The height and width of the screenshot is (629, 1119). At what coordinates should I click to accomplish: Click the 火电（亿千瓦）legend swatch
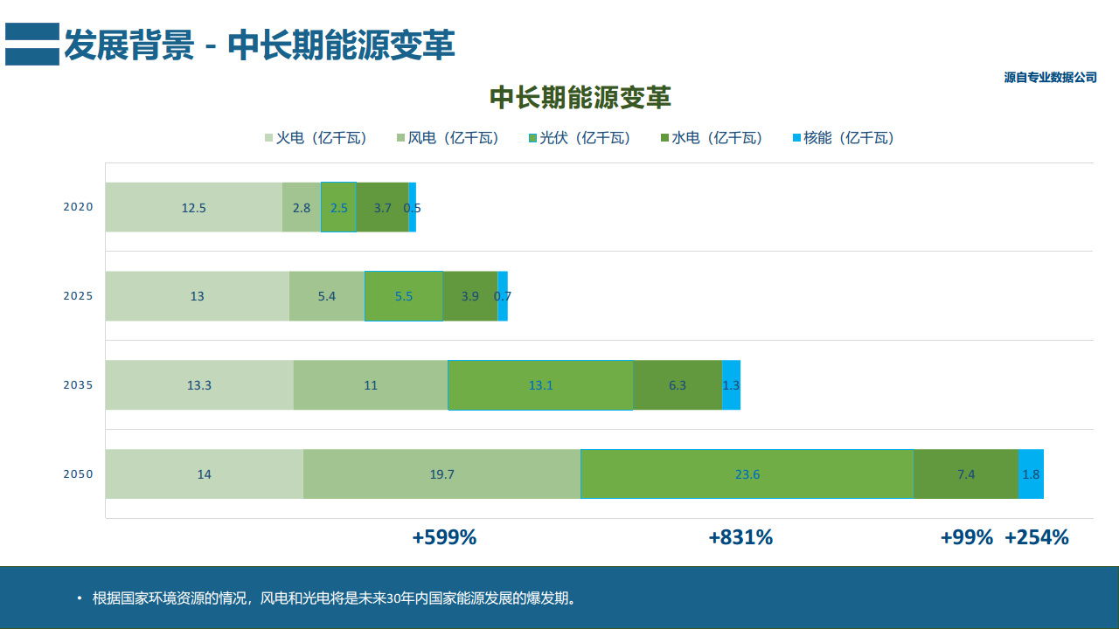(269, 138)
